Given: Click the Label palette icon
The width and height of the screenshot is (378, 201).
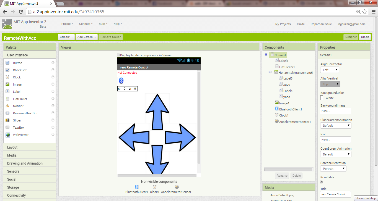Looking at the screenshot, I should [x=7, y=91].
